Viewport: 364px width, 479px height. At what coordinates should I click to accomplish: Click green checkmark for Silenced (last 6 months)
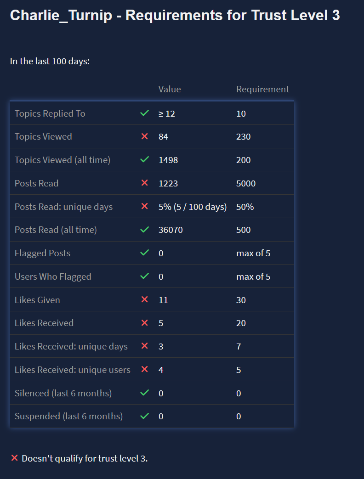click(x=144, y=393)
